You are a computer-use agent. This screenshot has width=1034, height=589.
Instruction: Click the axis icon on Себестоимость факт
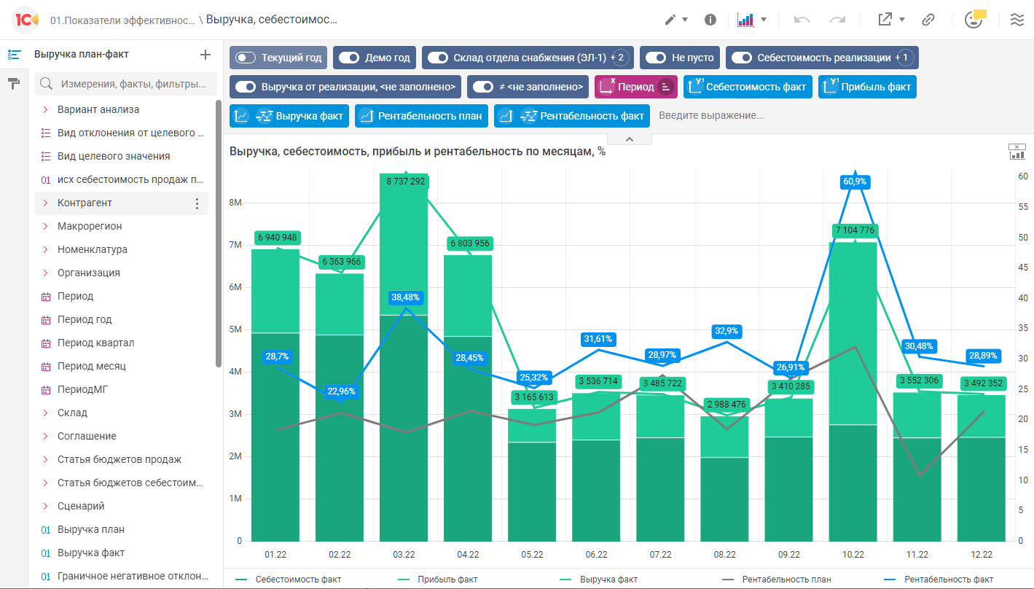pos(694,87)
